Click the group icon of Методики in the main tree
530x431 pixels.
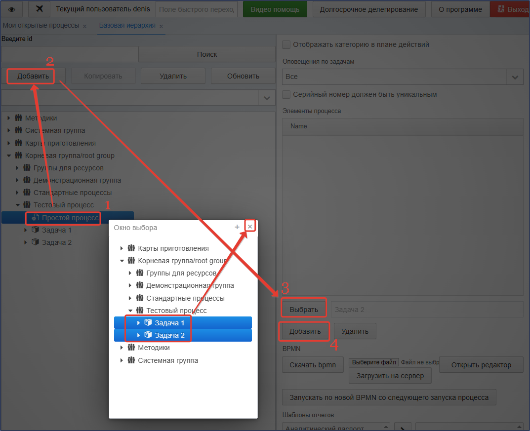click(x=19, y=118)
